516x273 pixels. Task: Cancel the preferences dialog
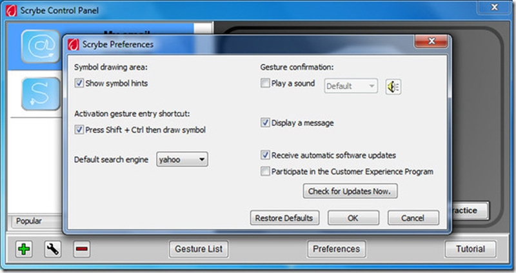pyautogui.click(x=413, y=218)
